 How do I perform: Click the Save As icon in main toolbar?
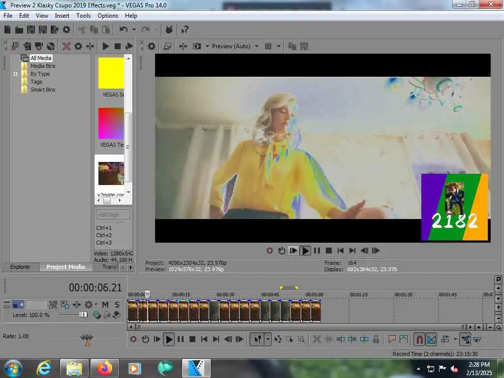tap(43, 30)
